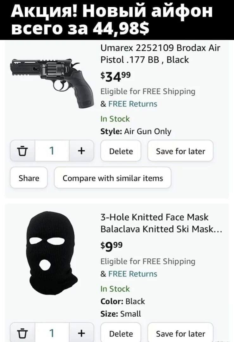Save the air pistol for later
The height and width of the screenshot is (342, 234).
180,151
